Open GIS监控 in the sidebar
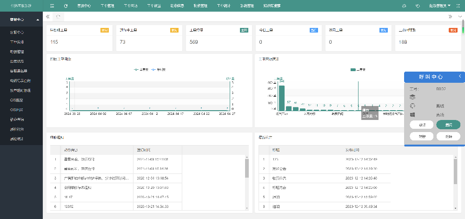The height and width of the screenshot is (219, 465). coord(16,100)
